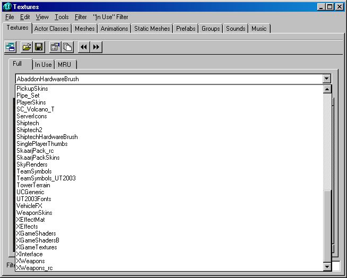
Task: Open the File menu
Action: (10, 17)
